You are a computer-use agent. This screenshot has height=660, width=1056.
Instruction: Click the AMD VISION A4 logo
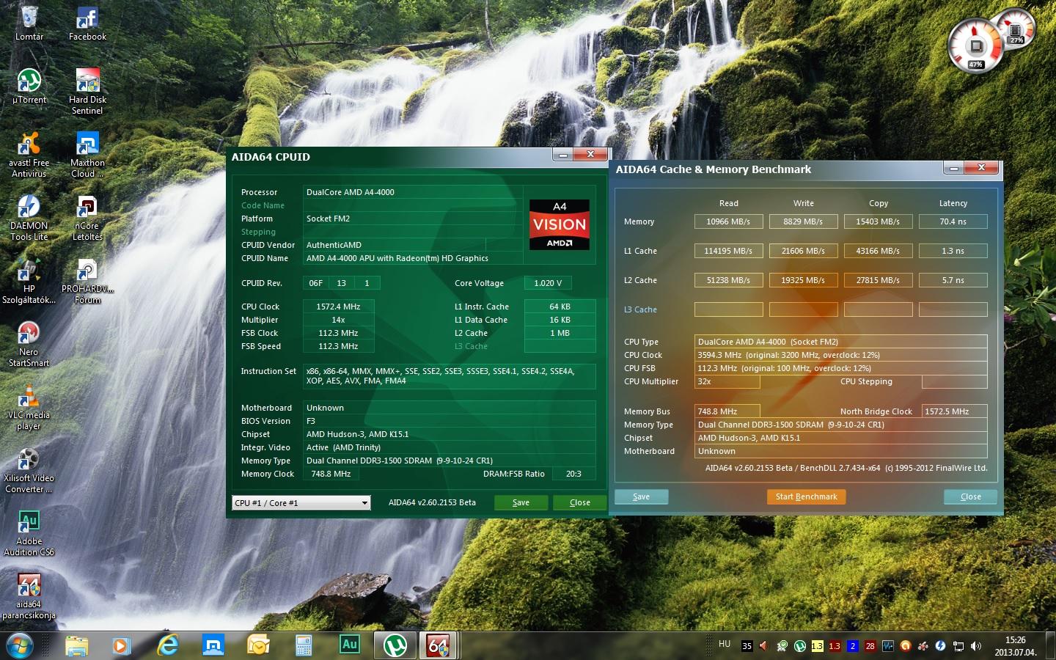(x=560, y=224)
